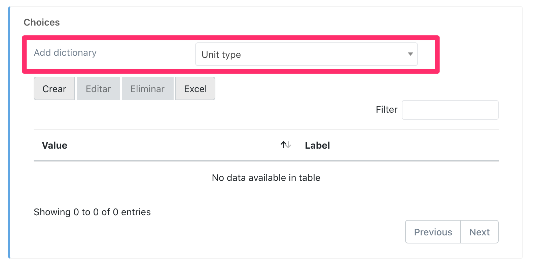
Task: Click the Eliminar button
Action: (x=147, y=89)
